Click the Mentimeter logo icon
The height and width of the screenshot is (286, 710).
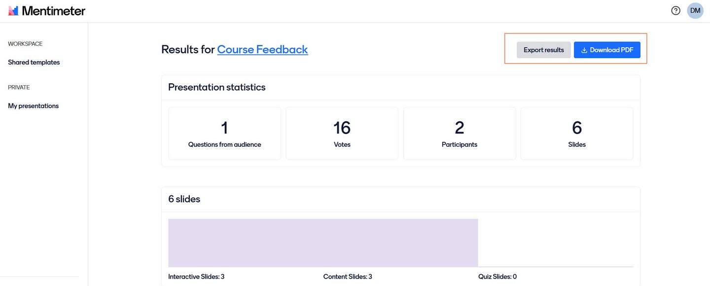(13, 11)
